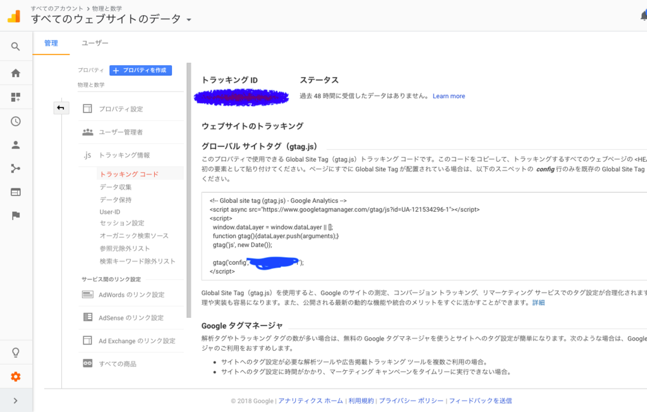Click the ユーザー管理者 people icon
Screen dimensions: 647x412
[87, 132]
